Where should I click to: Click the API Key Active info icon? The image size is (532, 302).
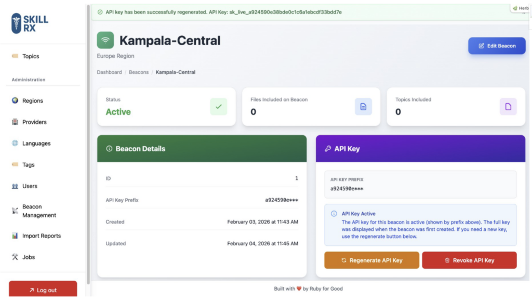(x=334, y=214)
